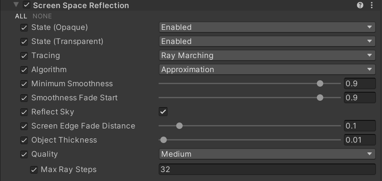This screenshot has width=382, height=181.
Task: Click the Screen Edge Fade Distance slider
Action: (180, 126)
